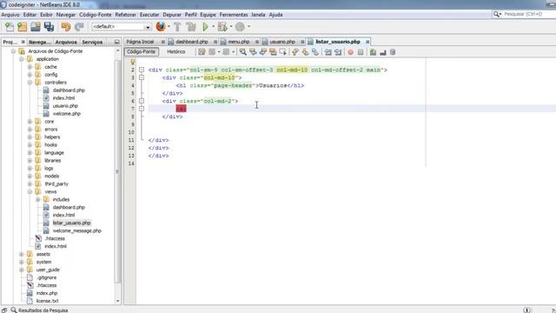
Task: Collapse the controllers folder
Action: coord(30,83)
